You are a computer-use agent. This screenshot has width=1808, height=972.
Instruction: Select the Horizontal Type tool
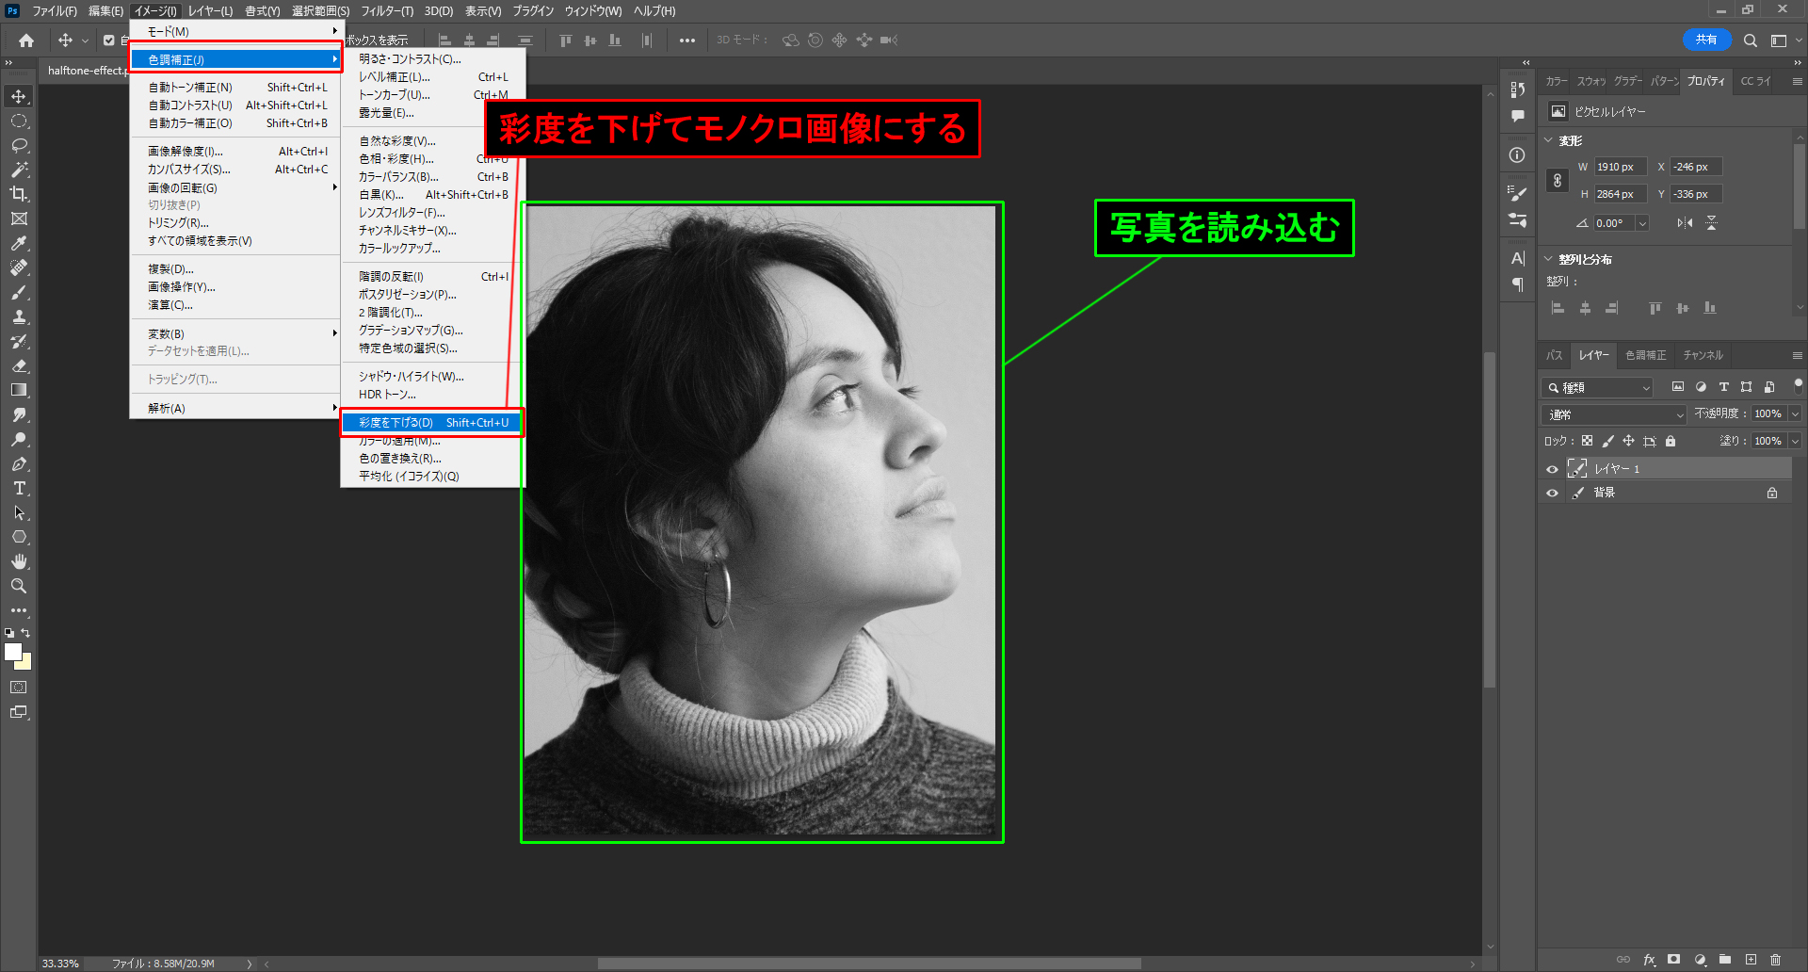click(x=19, y=488)
